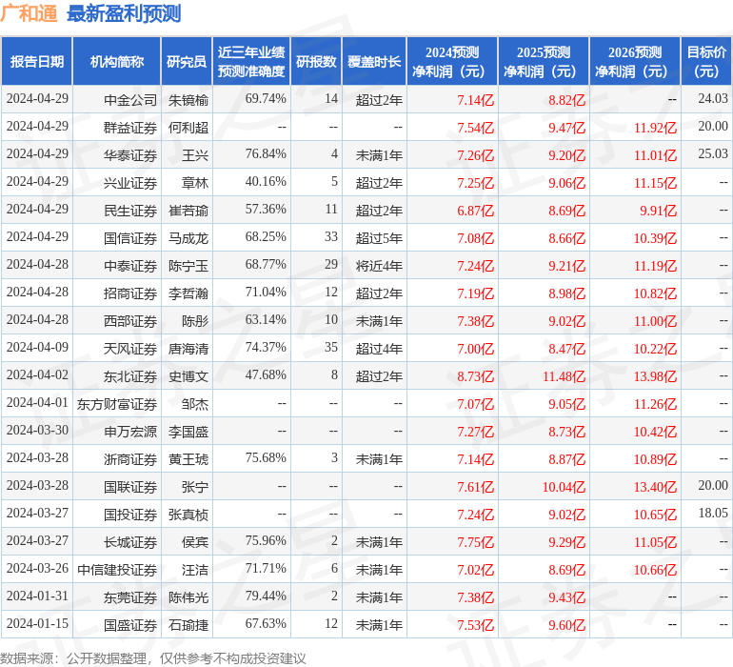Click the 目标价 column header
The width and height of the screenshot is (733, 667).
pyautogui.click(x=706, y=61)
